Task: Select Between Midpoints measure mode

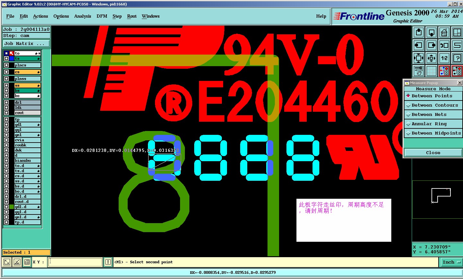Action: coord(433,133)
